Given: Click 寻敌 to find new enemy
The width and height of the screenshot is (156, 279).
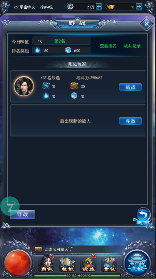Looking at the screenshot, I should pyautogui.click(x=130, y=121).
